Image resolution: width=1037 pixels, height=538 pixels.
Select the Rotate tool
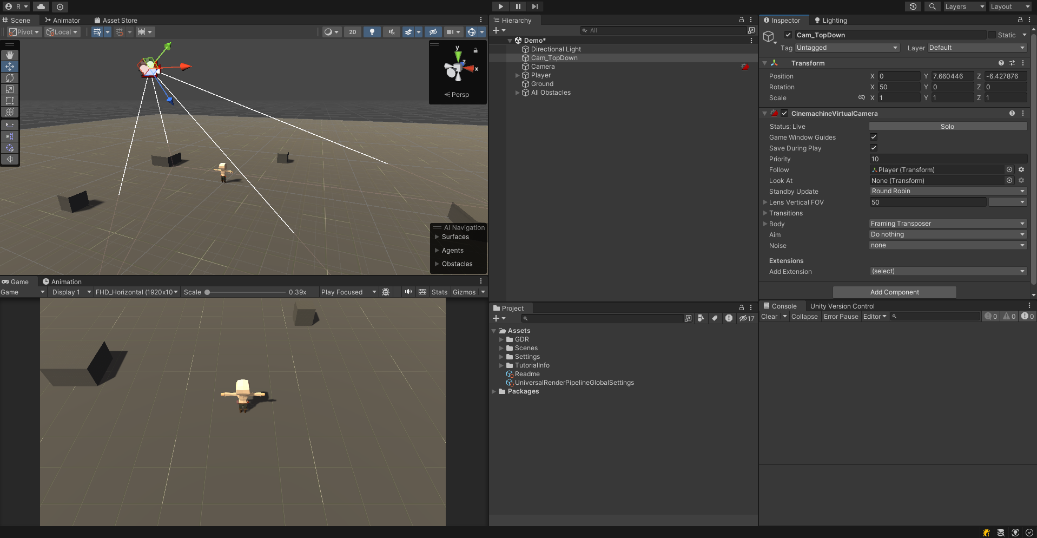(10, 78)
